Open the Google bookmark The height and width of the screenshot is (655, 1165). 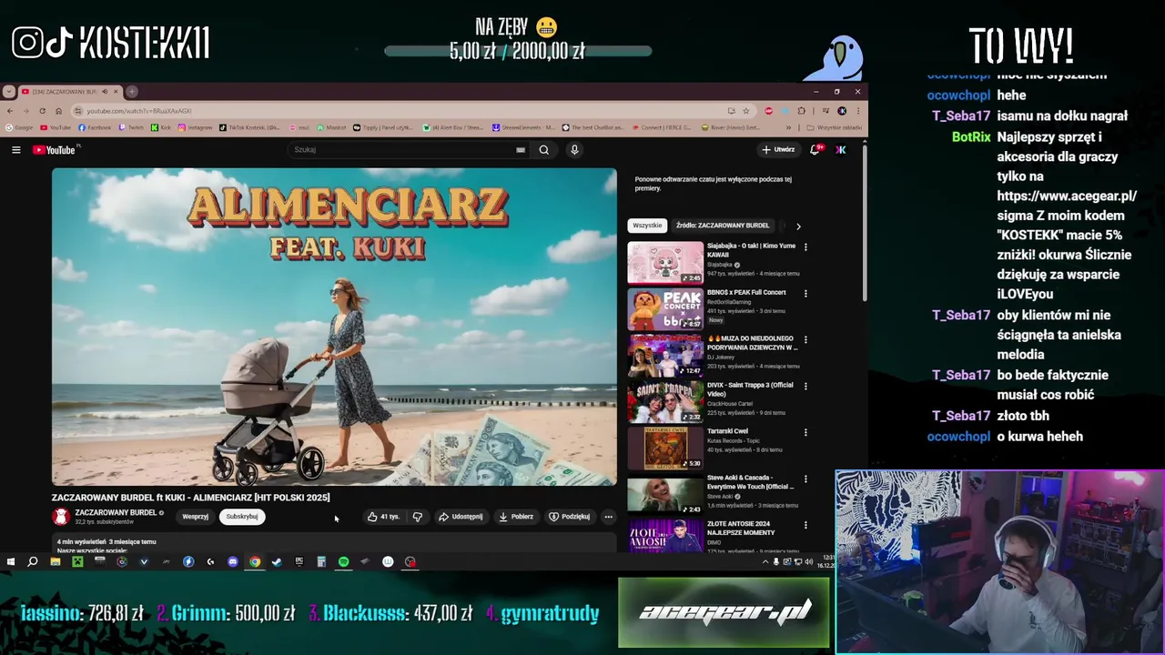(19, 127)
